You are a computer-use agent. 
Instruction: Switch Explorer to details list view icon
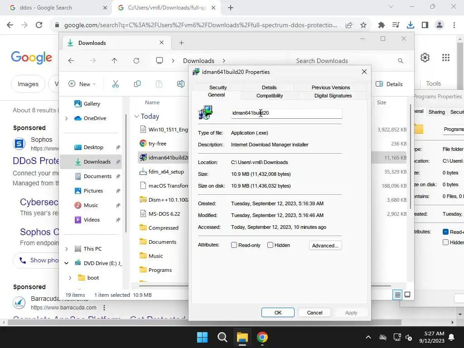(397, 295)
